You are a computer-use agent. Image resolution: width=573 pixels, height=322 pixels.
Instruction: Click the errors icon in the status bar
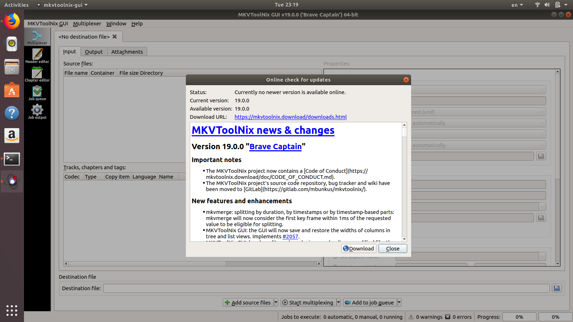[447, 317]
